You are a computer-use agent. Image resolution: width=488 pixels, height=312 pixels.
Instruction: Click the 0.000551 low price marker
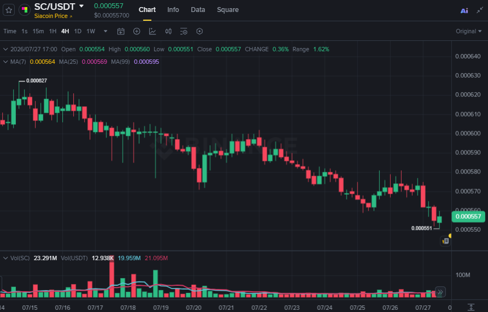pos(421,229)
